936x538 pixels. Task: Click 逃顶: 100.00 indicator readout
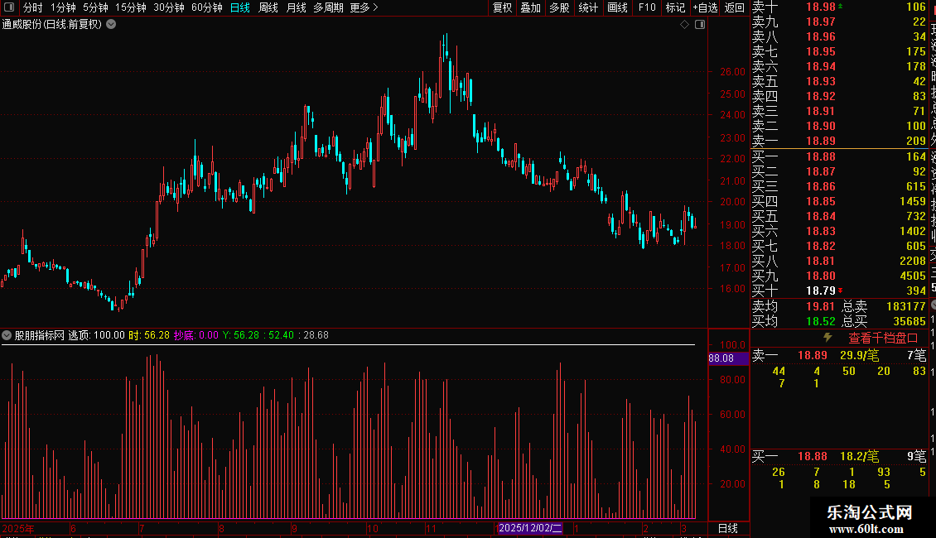(96, 335)
